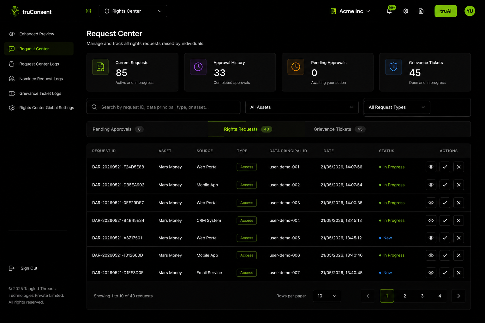The height and width of the screenshot is (323, 485).
Task: Approve request DAR-20260521-A3717501
Action: [445, 238]
